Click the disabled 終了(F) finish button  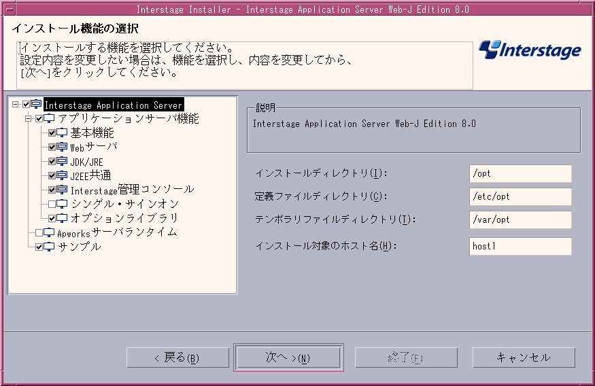click(x=406, y=357)
